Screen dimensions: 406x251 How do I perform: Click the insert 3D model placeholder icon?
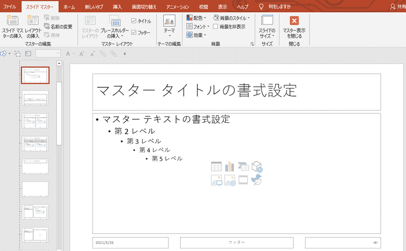[x=257, y=167]
